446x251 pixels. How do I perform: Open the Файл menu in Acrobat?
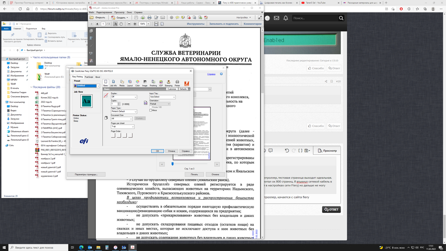[x=92, y=12]
